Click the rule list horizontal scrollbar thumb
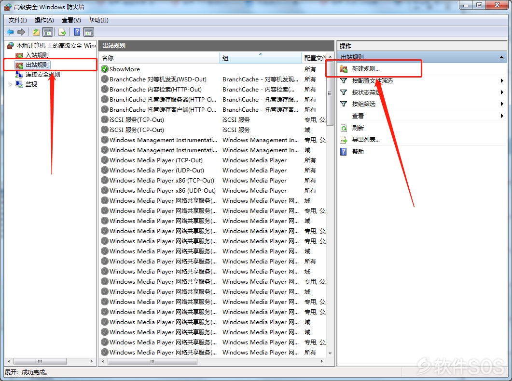512x381 pixels. coord(152,361)
